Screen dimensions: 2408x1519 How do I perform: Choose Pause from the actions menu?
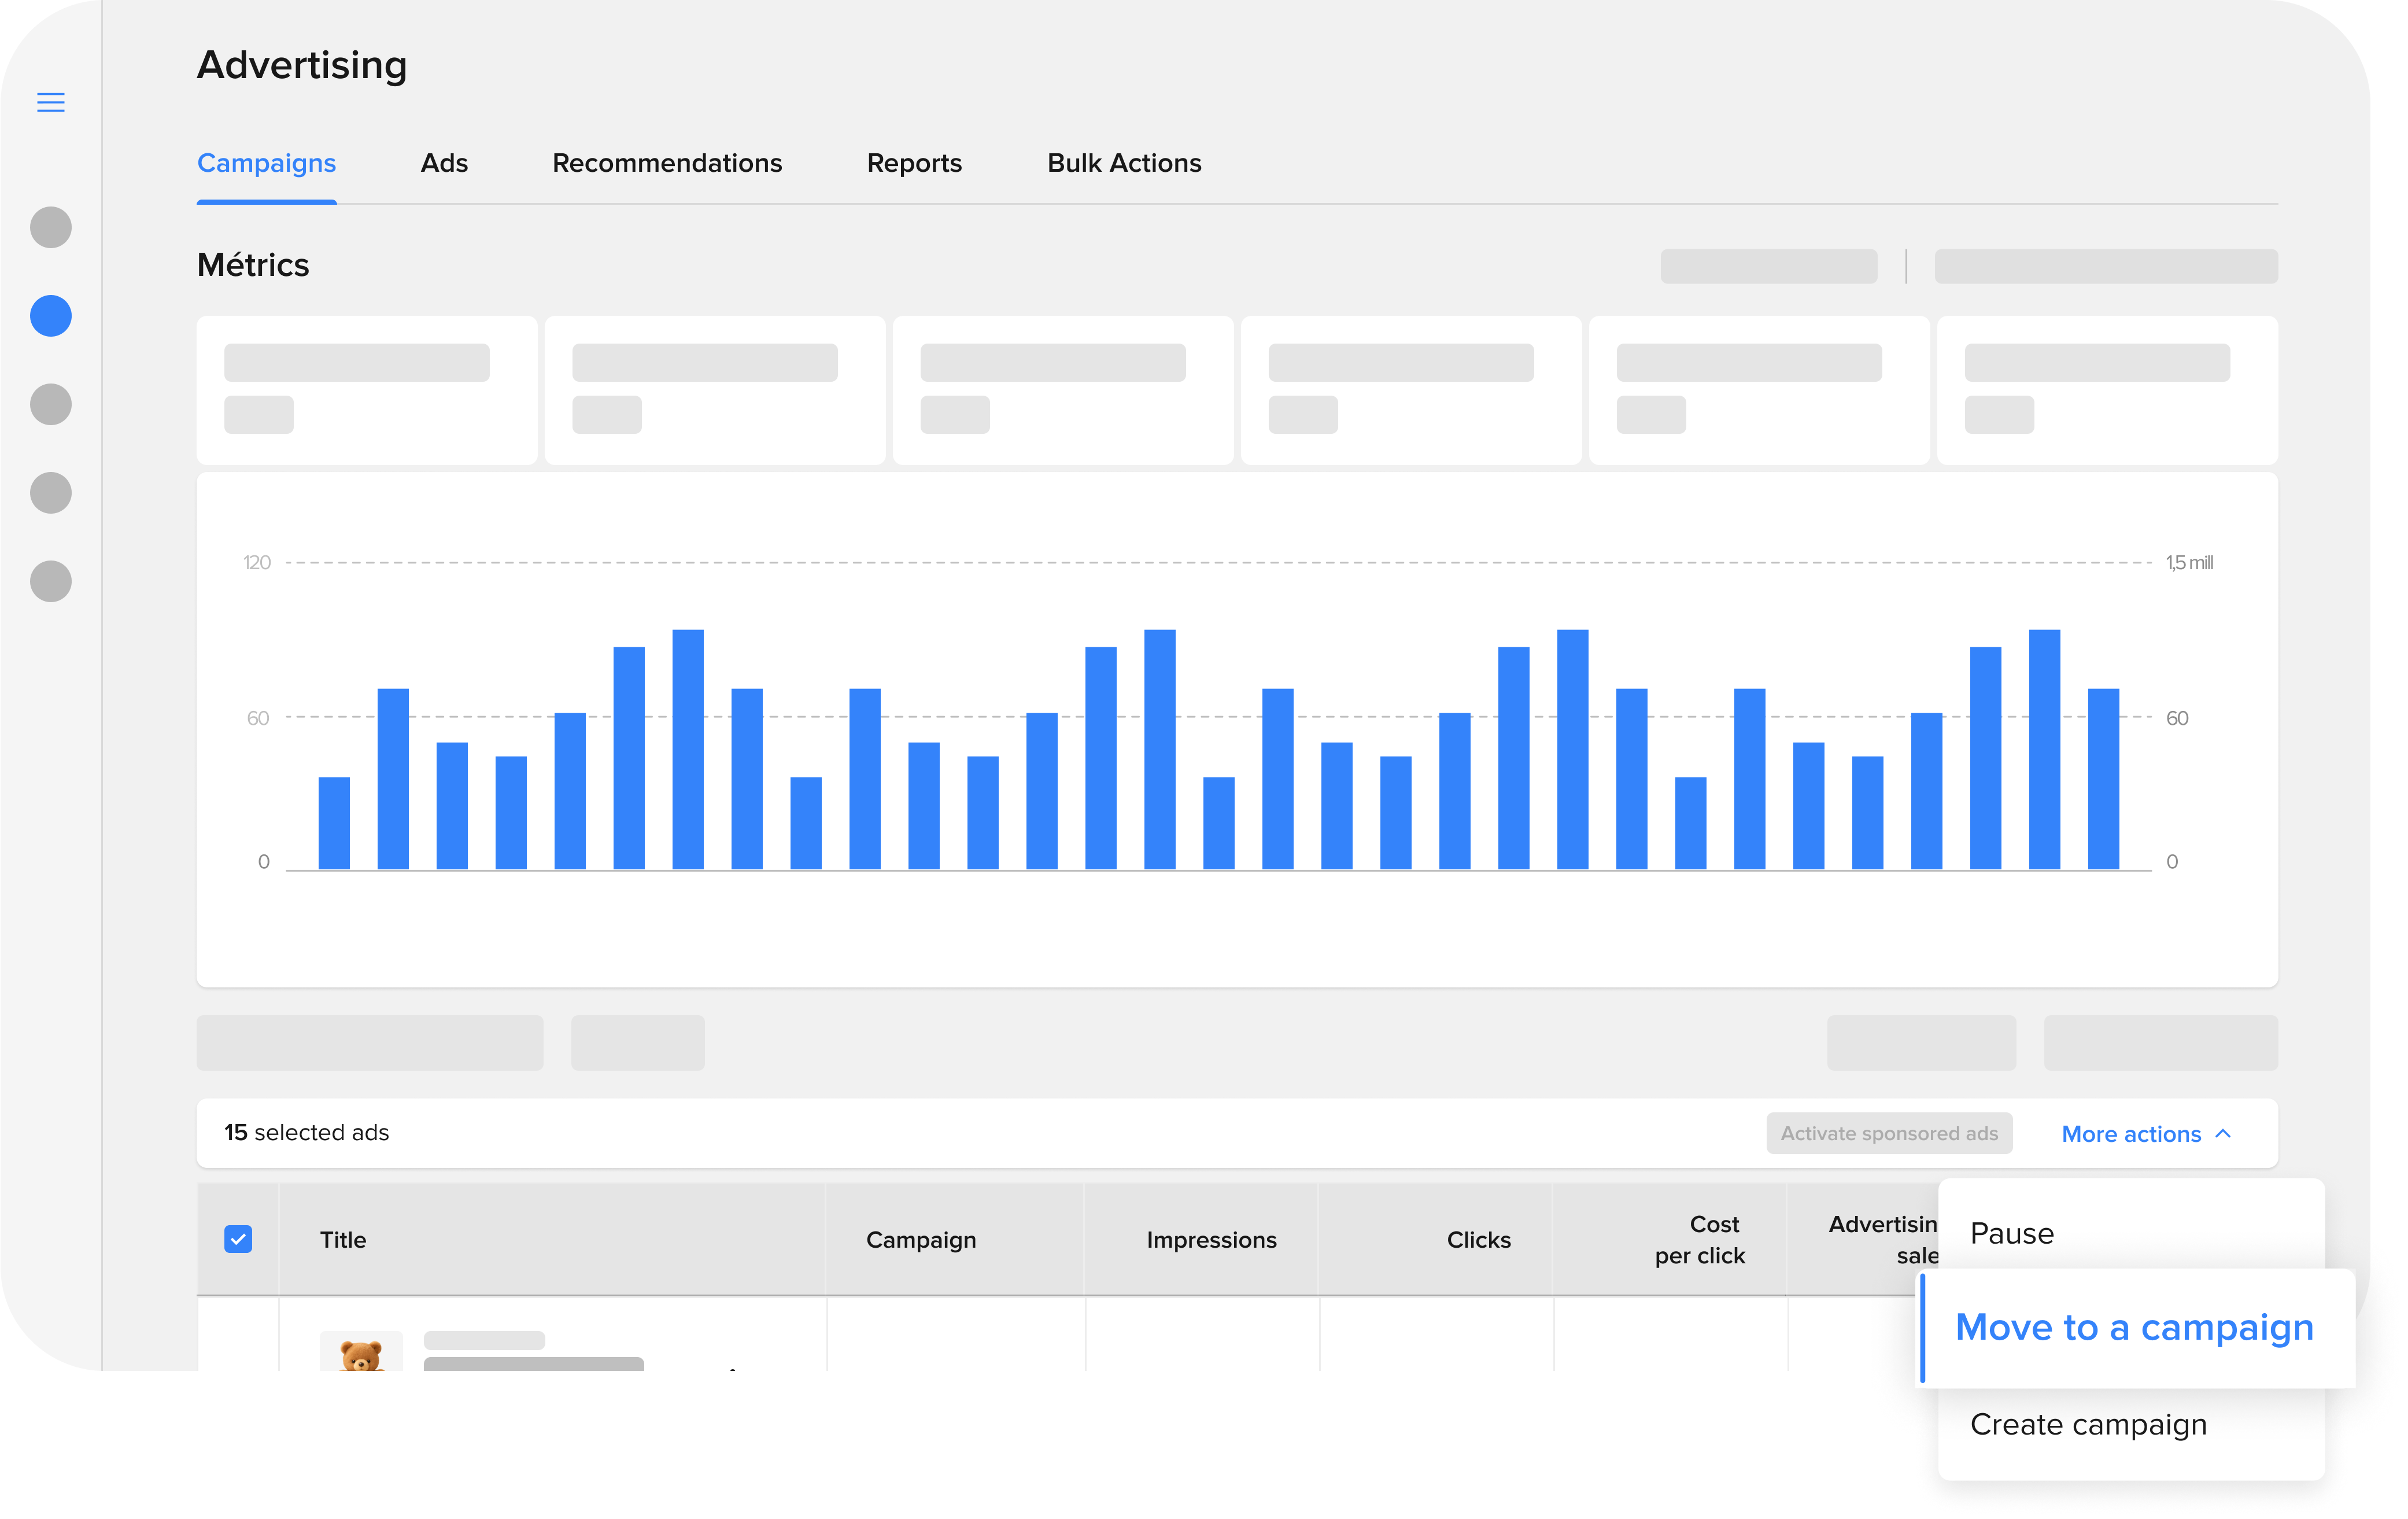tap(2012, 1233)
